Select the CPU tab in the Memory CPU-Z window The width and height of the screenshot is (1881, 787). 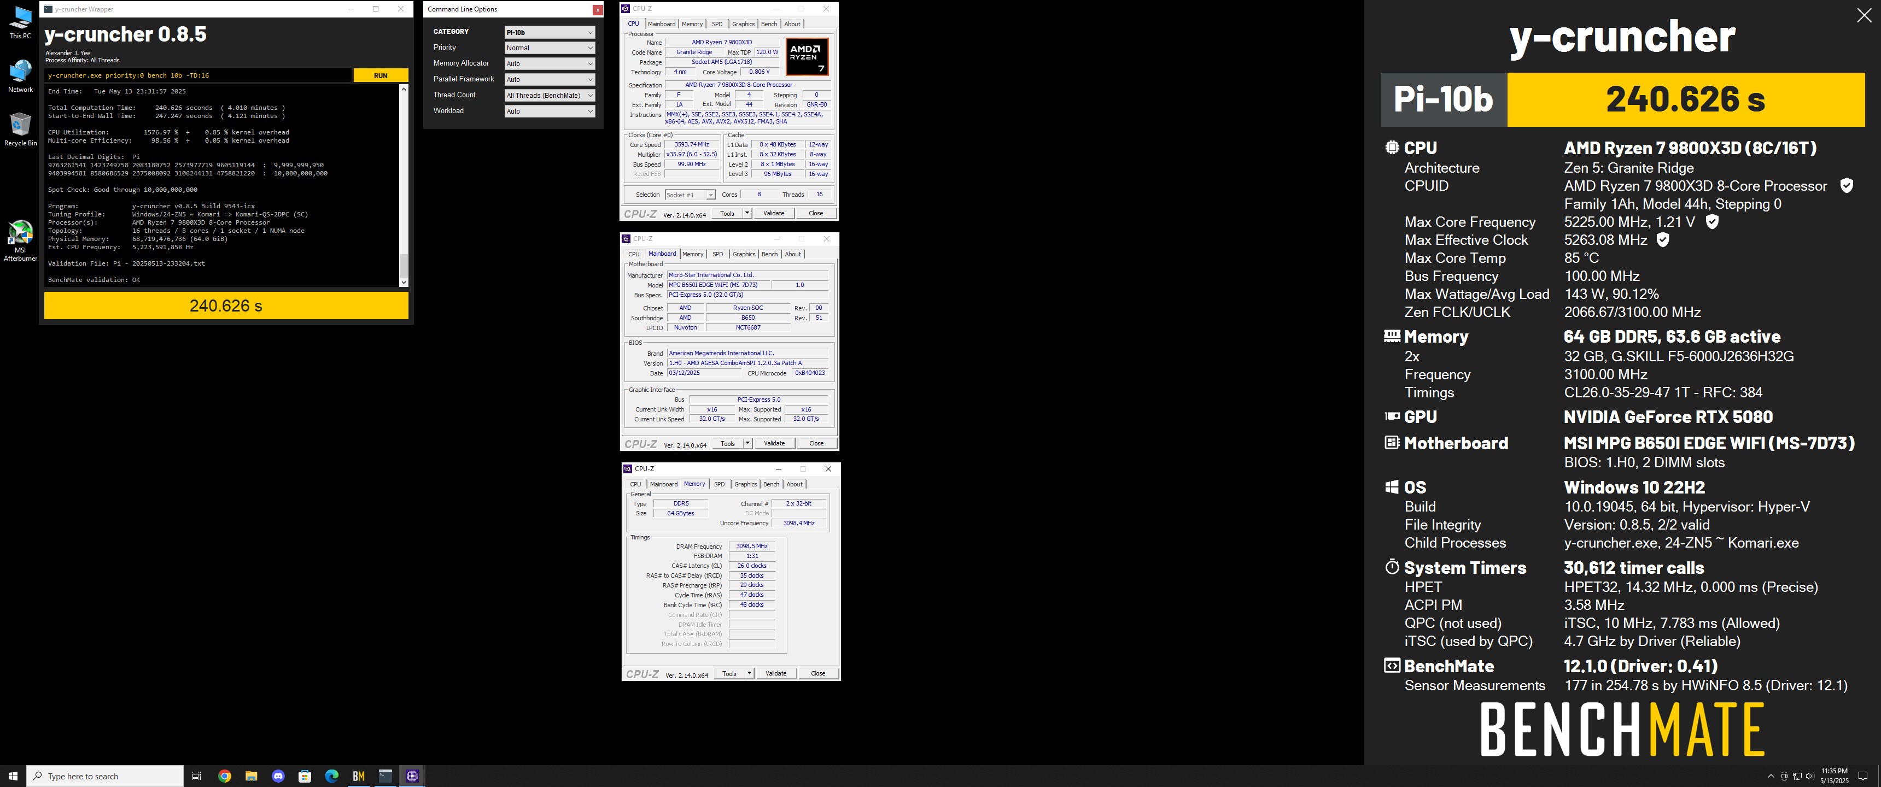coord(635,484)
